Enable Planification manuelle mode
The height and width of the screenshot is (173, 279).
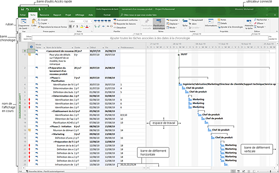pyautogui.click(x=147, y=24)
